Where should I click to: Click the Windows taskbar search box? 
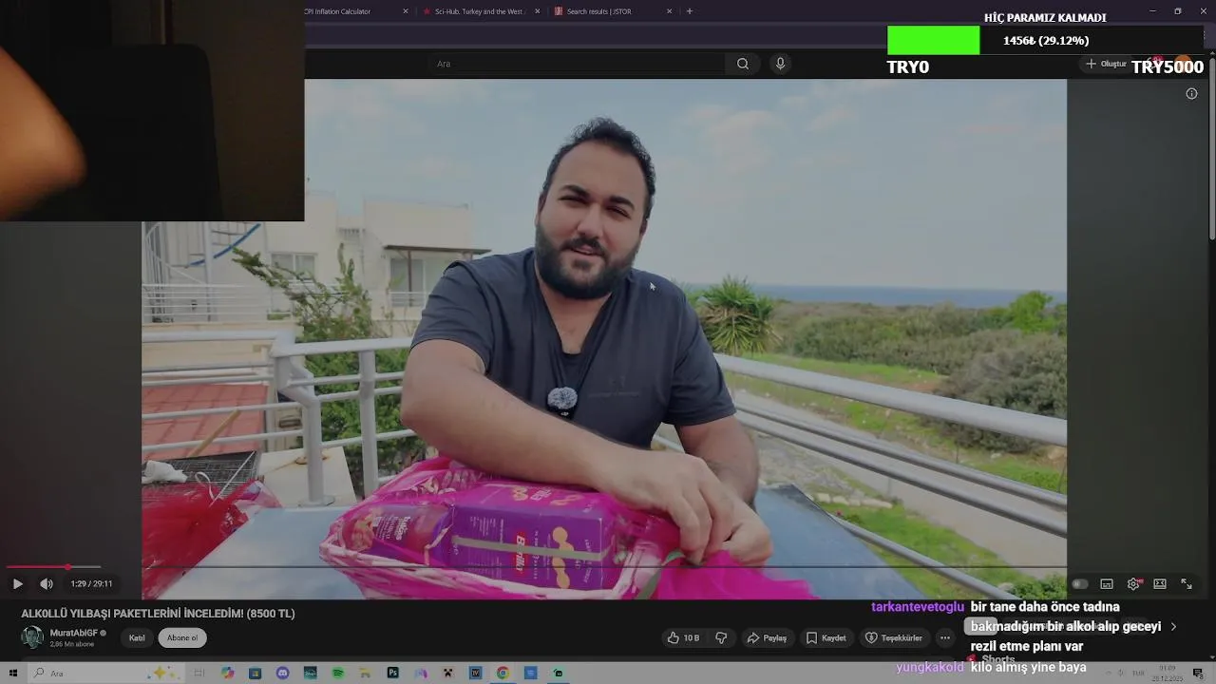point(105,673)
